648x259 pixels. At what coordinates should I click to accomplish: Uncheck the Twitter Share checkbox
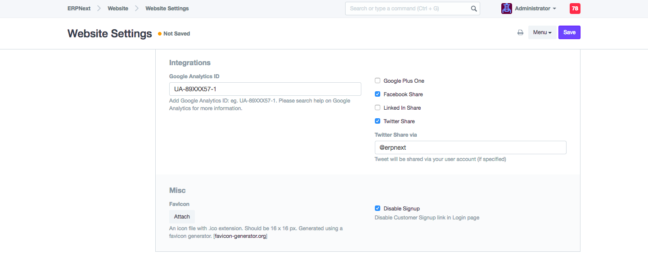click(378, 121)
